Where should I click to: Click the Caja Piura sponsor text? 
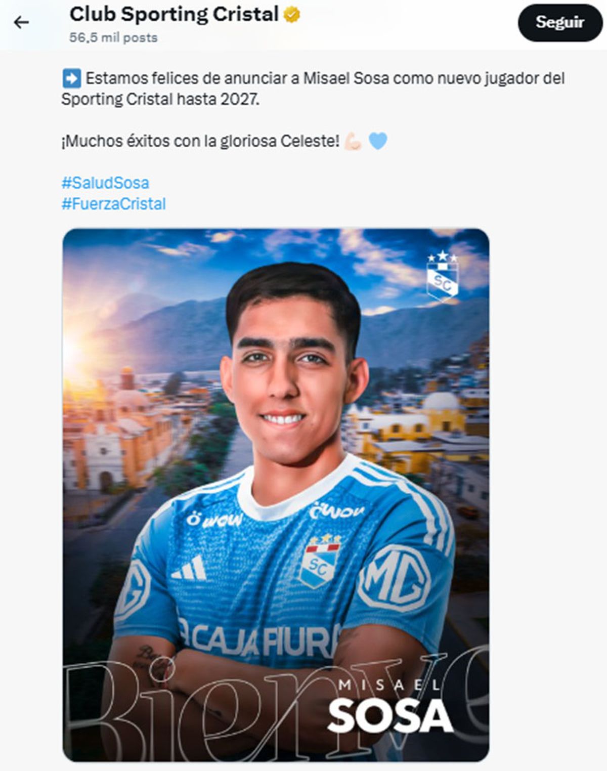[261, 640]
